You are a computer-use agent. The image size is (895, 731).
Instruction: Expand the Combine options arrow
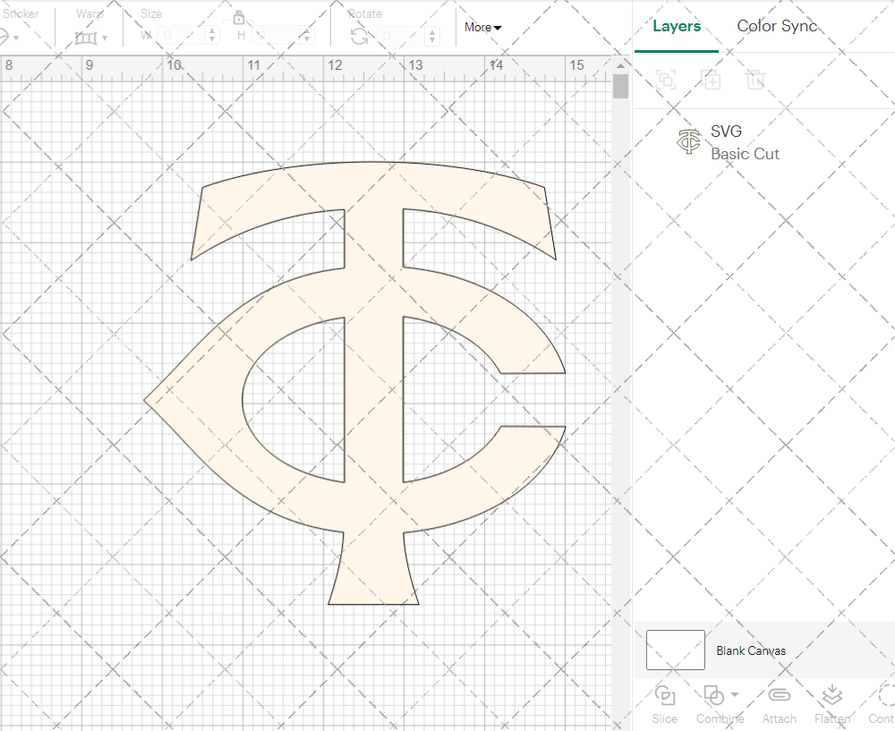coord(735,694)
